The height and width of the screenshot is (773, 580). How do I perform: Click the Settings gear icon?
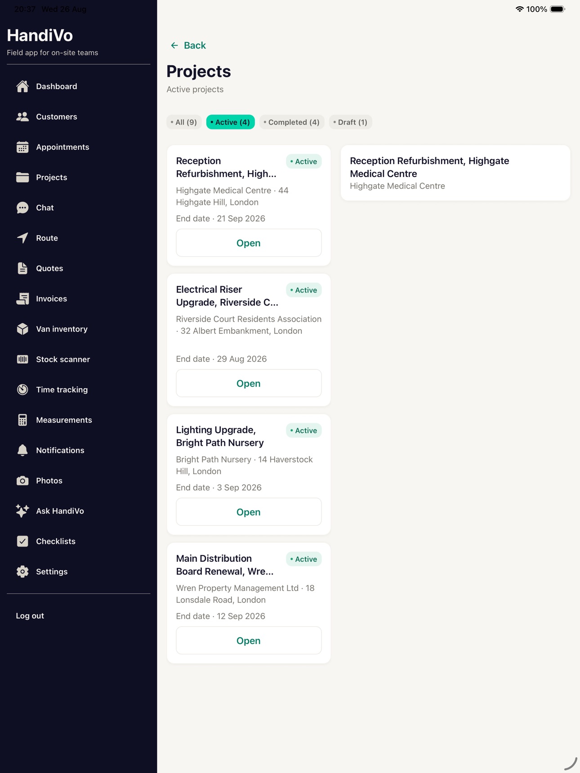coord(22,572)
